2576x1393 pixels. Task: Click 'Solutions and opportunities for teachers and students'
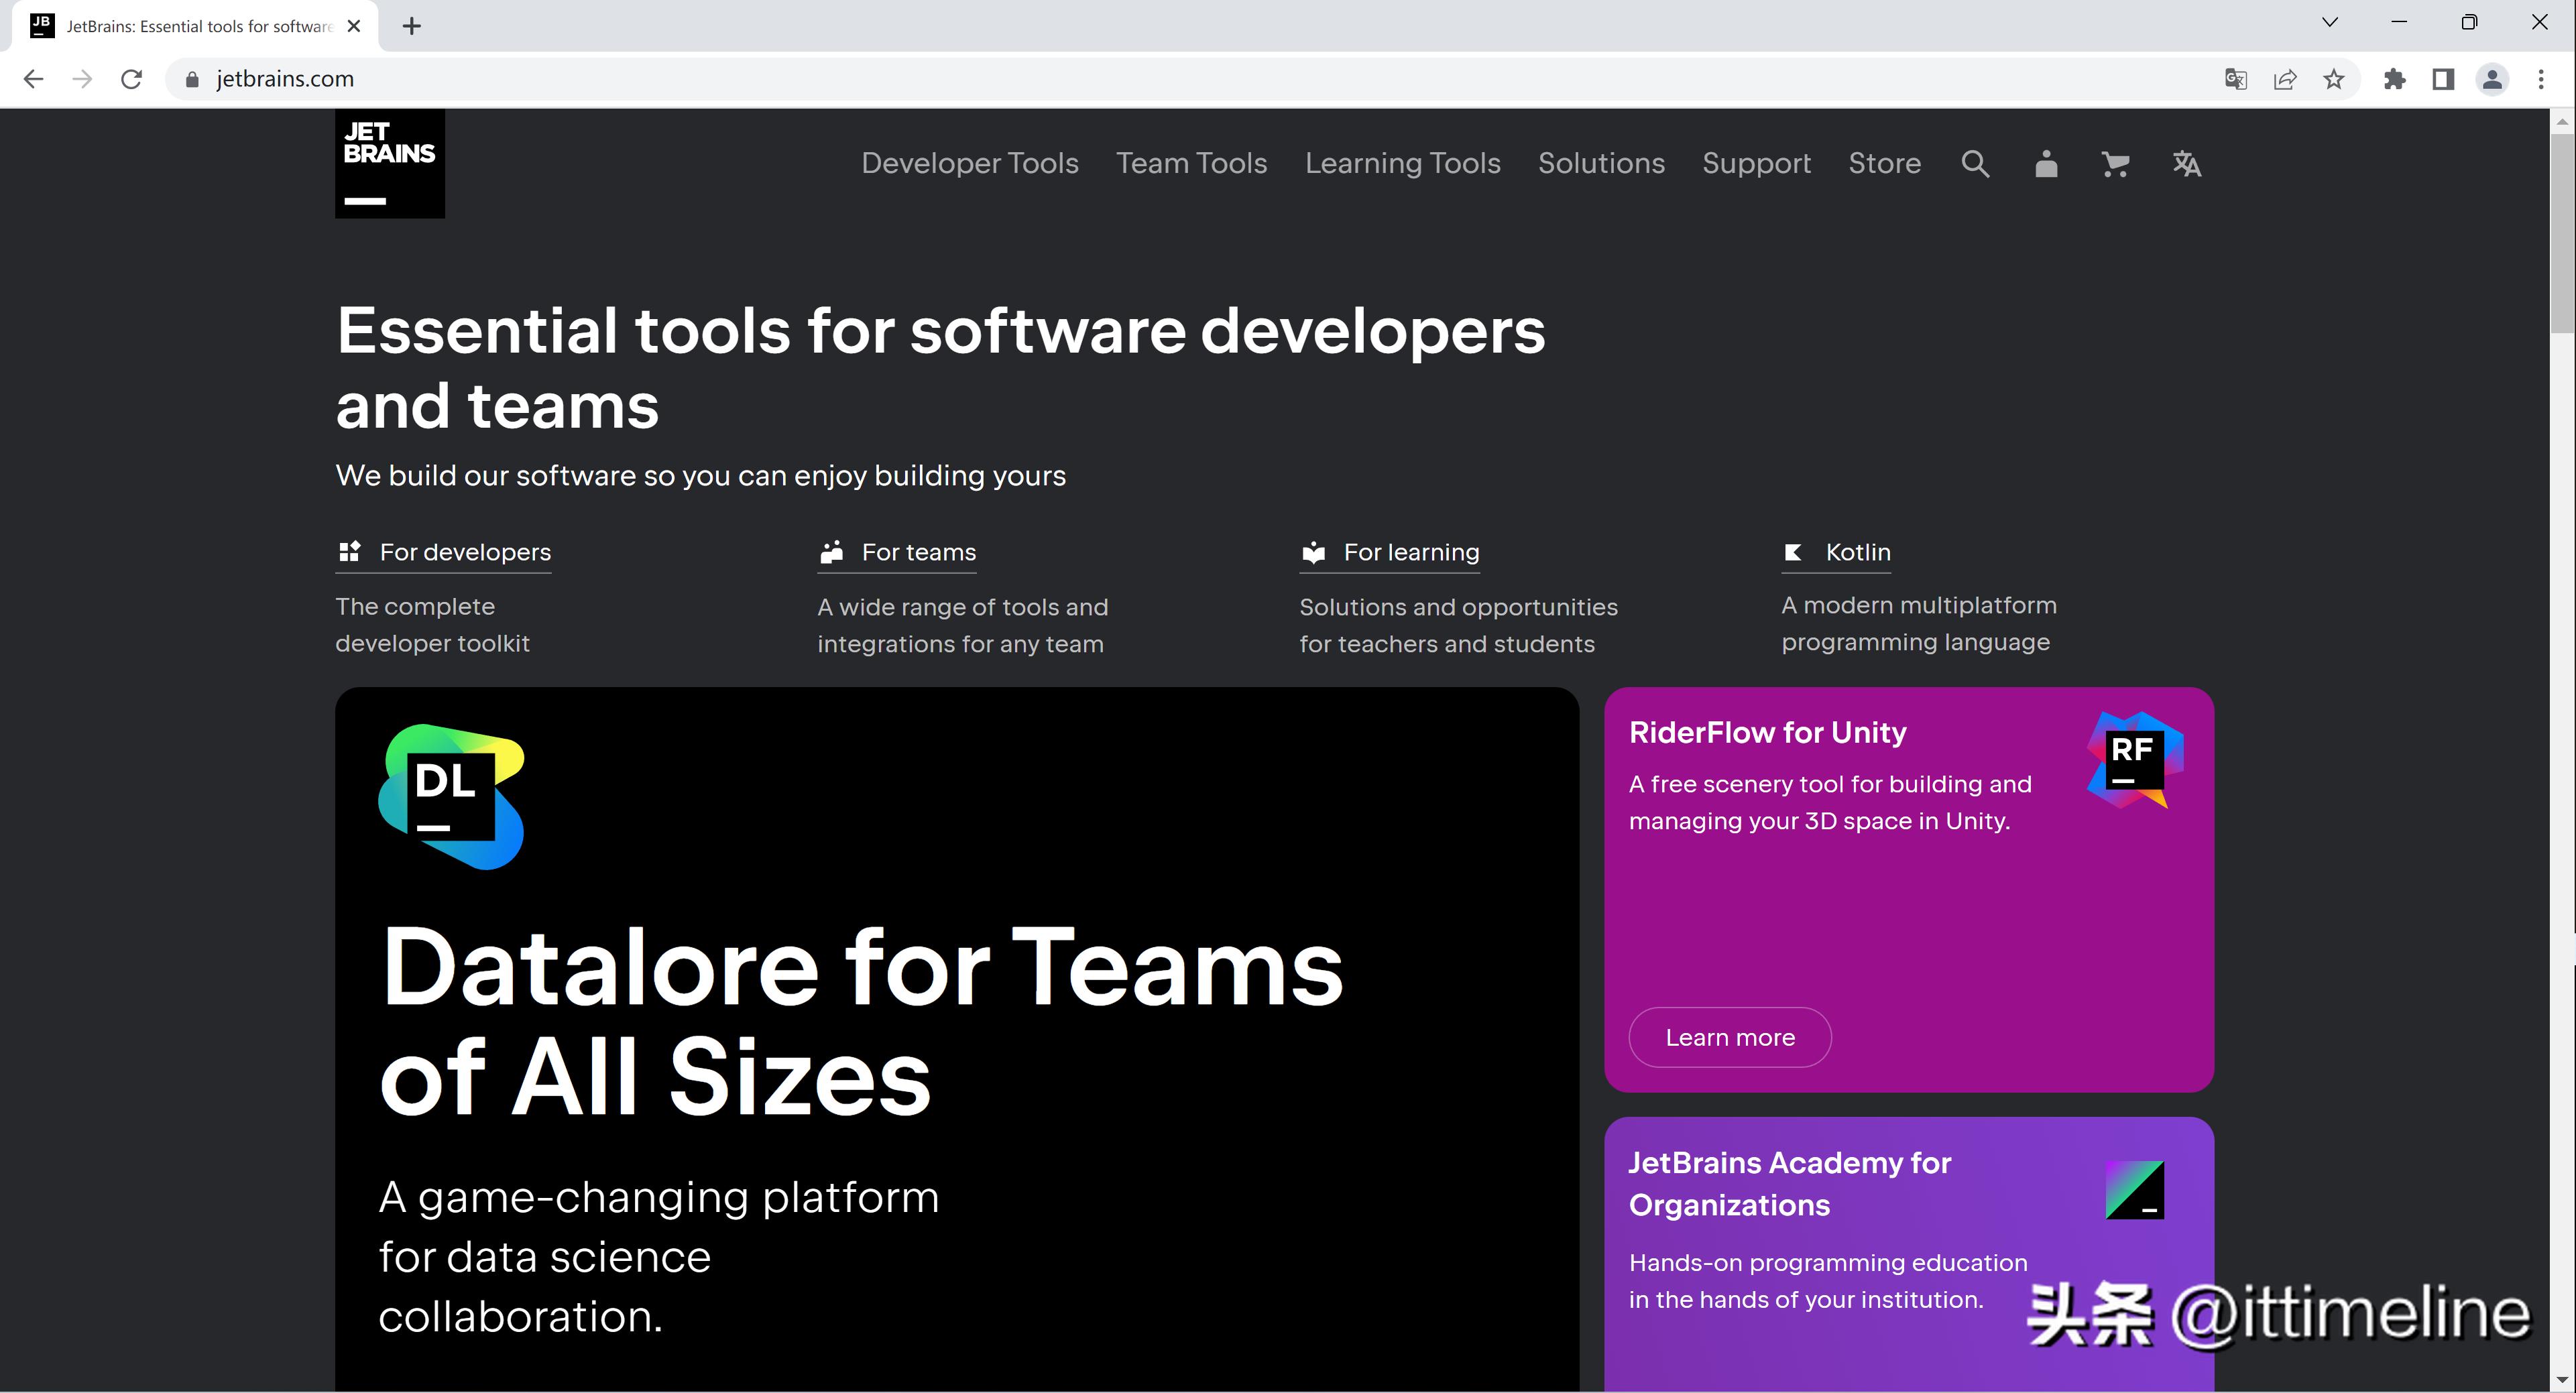click(x=1458, y=625)
